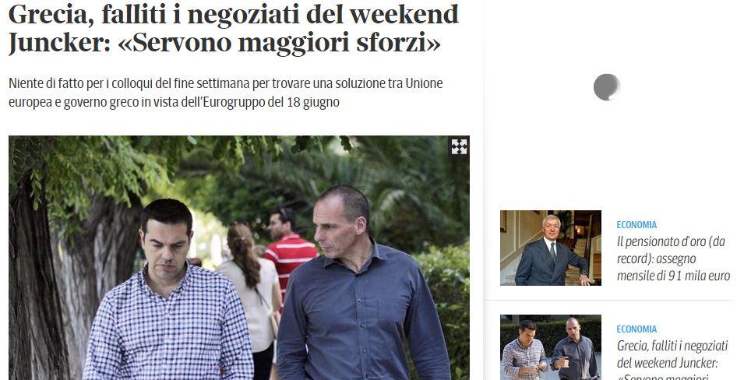Select the first ECONOMIA category label
This screenshot has height=380, width=751.
[636, 224]
